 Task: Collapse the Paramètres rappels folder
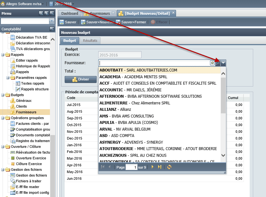(8, 78)
